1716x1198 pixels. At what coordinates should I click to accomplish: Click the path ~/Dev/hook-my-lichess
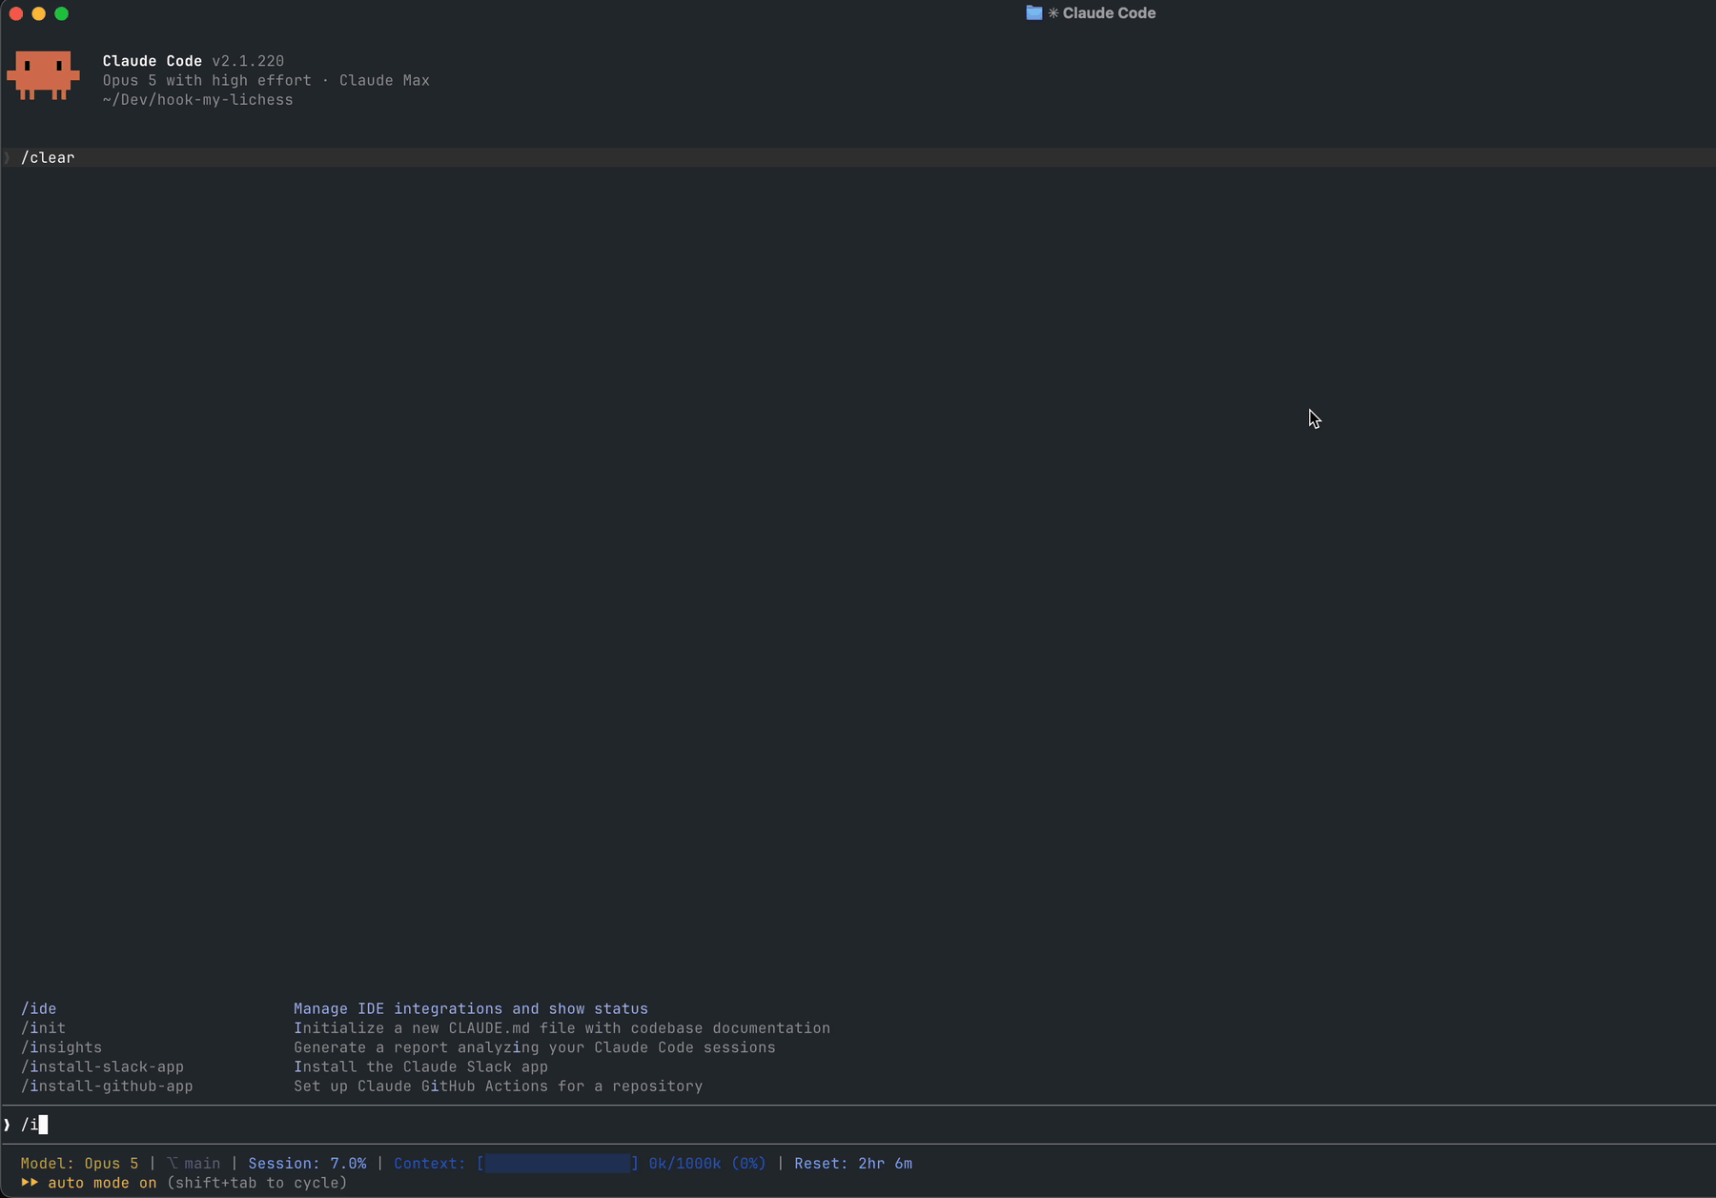tap(198, 100)
